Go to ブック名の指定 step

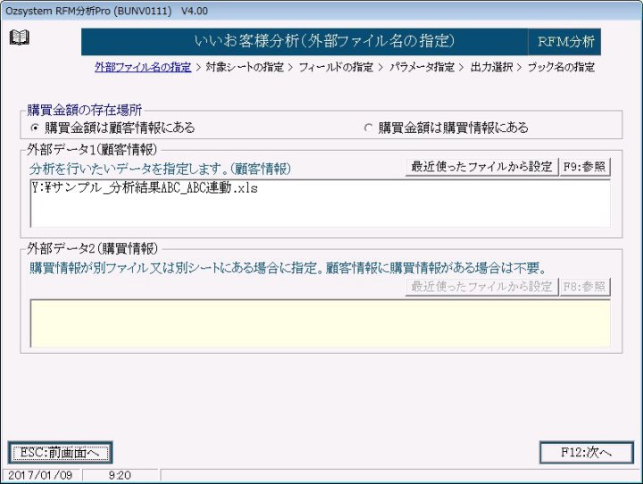pyautogui.click(x=561, y=67)
